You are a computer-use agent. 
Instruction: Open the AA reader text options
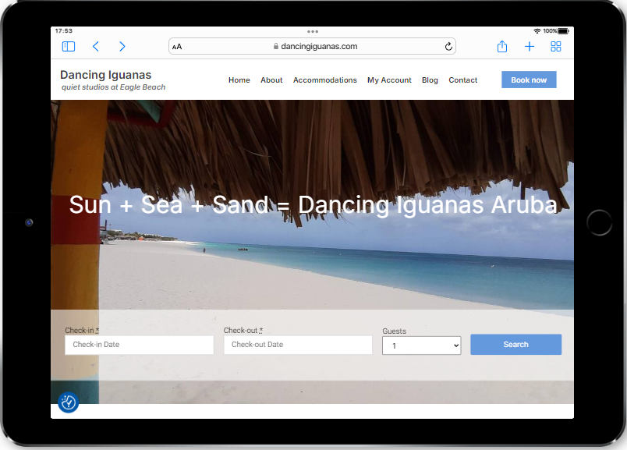178,47
